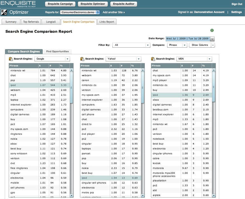Click 'pansat' in Yahoo! table
Image resolution: width=245 pixels, height=199 pixels.
pos(86,154)
